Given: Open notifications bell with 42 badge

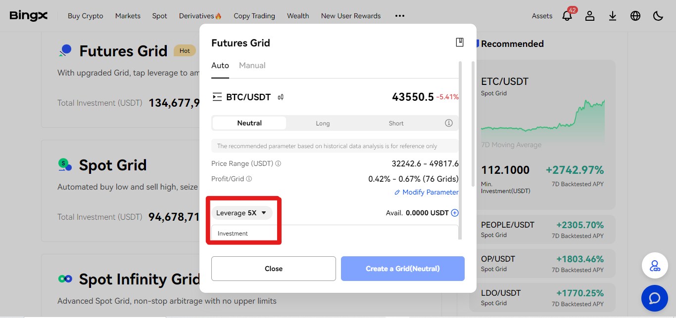Looking at the screenshot, I should (x=568, y=16).
